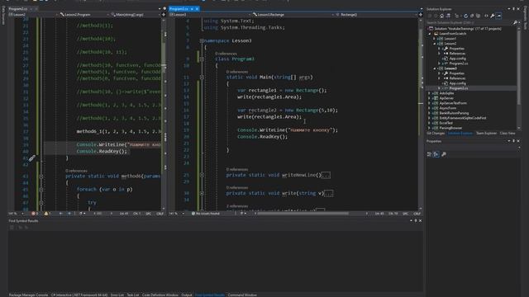
Task: Open Lesson3 project dropdown in right editor
Action: pyautogui.click(x=209, y=15)
